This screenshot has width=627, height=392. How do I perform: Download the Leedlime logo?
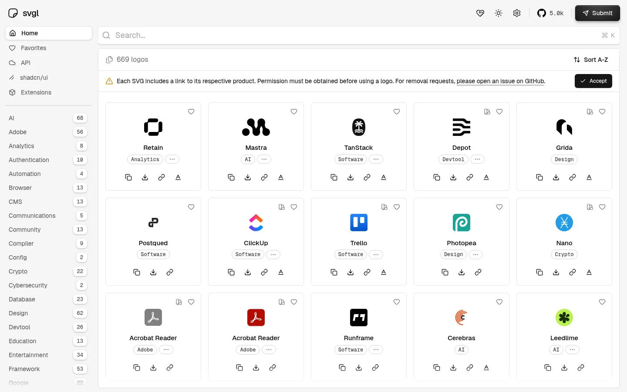(x=564, y=368)
